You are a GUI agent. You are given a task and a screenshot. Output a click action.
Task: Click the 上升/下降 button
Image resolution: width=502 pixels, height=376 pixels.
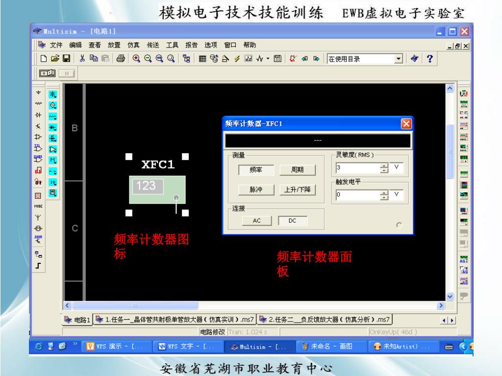298,189
